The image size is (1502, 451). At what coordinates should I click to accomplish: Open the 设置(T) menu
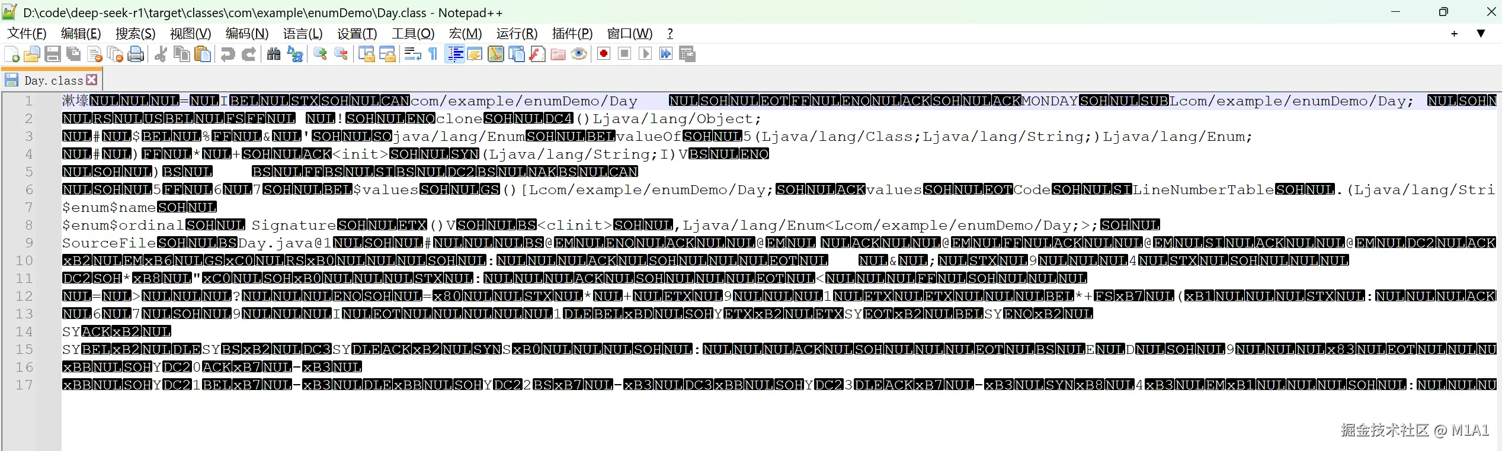coord(357,34)
